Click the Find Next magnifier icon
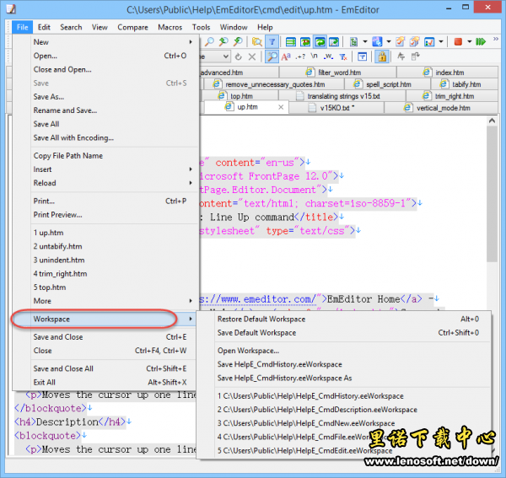This screenshot has height=478, width=506. click(223, 41)
